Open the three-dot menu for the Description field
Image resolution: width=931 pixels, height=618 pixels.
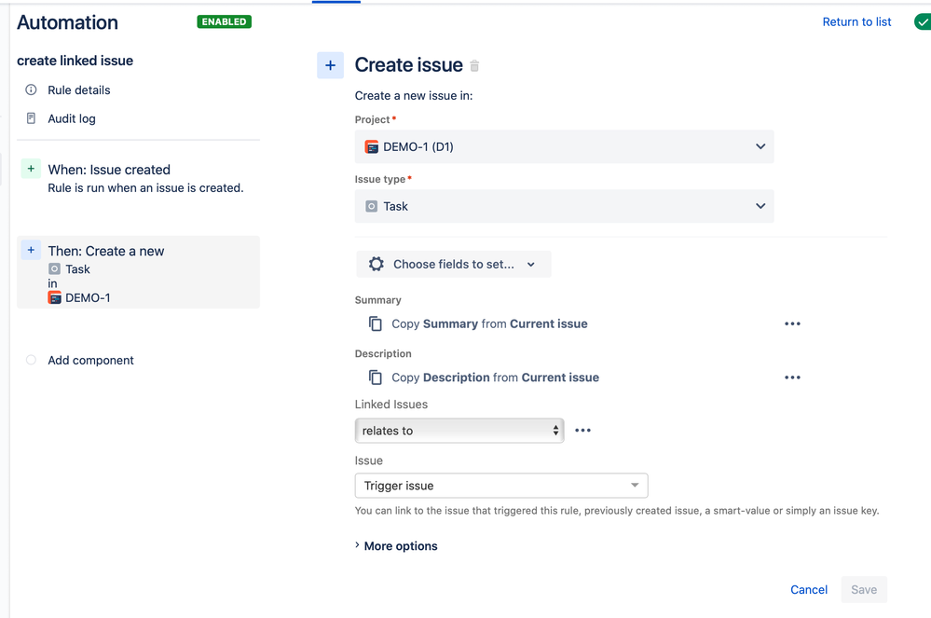point(792,377)
